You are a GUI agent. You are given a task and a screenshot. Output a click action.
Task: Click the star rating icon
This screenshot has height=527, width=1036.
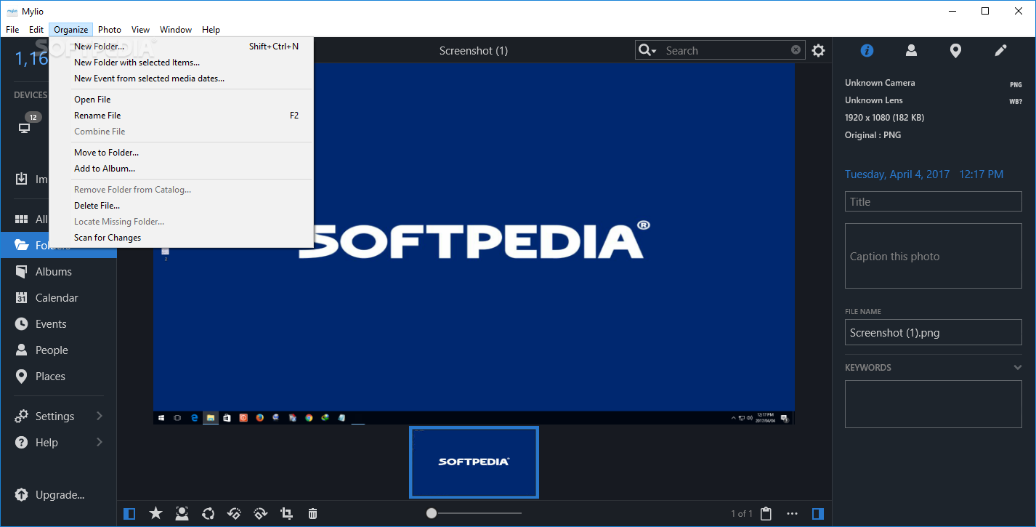tap(155, 514)
